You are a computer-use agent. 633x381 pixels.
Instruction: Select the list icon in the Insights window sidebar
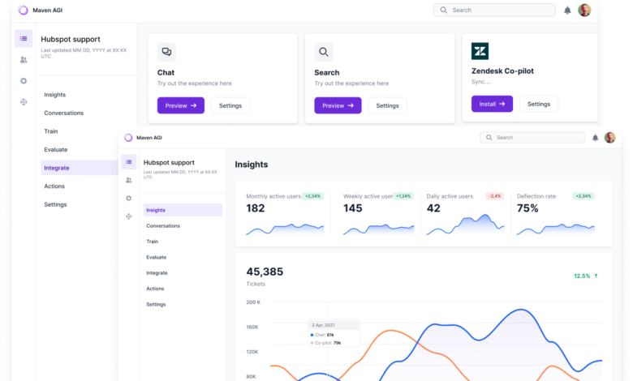[x=128, y=161]
